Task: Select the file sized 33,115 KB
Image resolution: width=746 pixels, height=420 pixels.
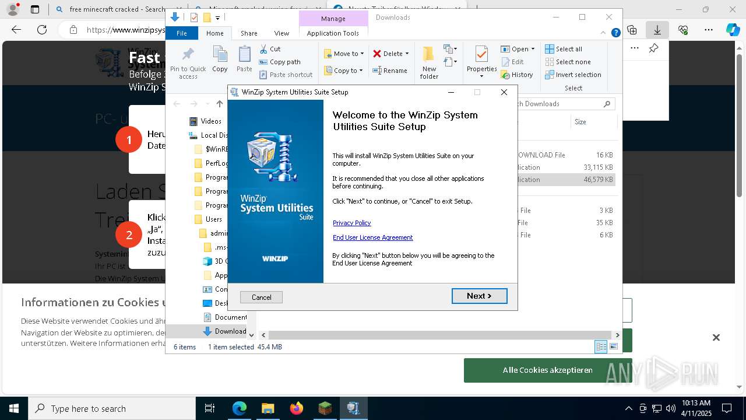Action: (x=565, y=167)
